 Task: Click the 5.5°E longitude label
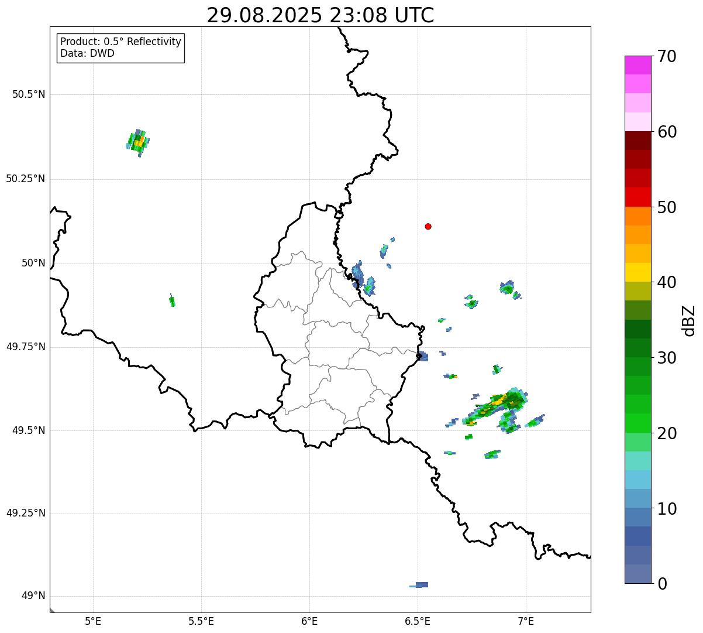click(201, 621)
